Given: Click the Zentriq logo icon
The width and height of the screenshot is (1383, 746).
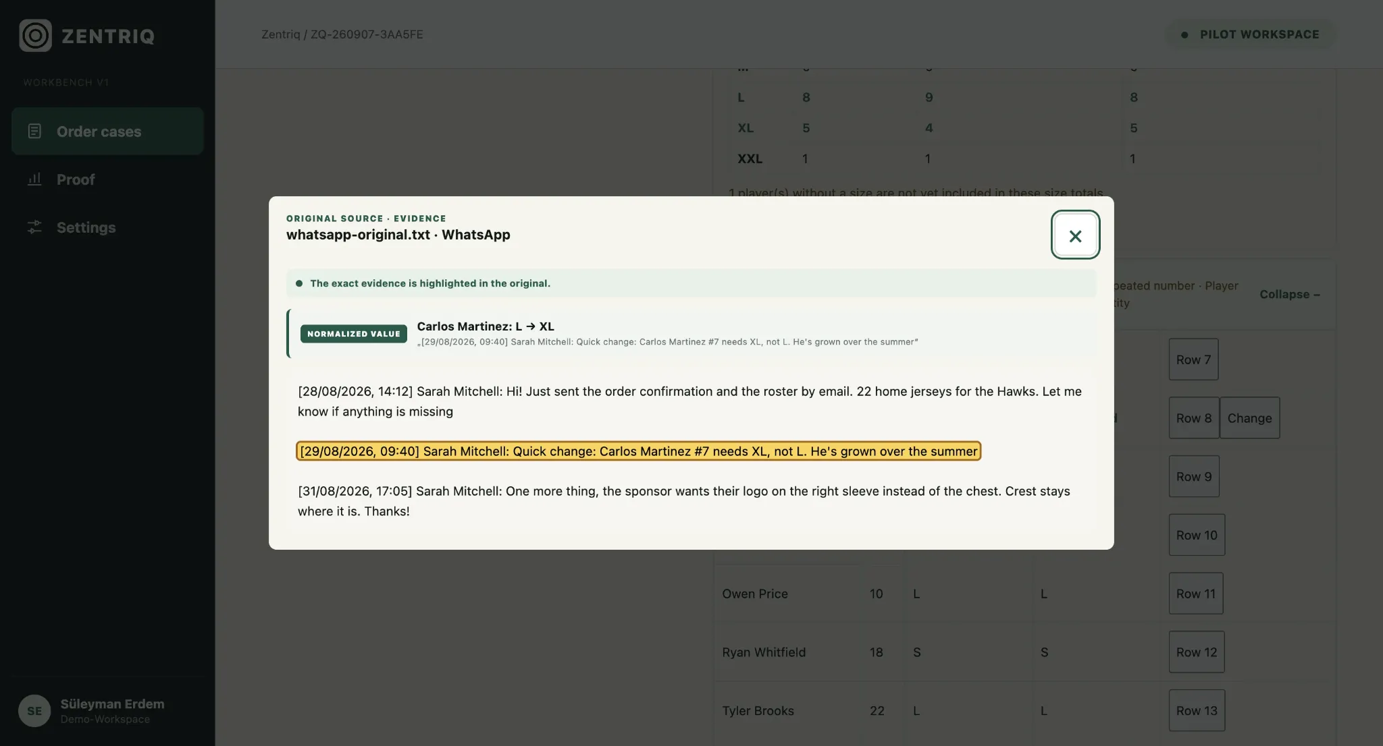Looking at the screenshot, I should [35, 35].
